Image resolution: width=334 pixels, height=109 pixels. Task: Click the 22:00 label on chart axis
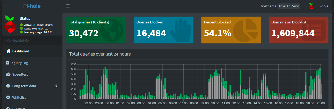(x=88, y=103)
